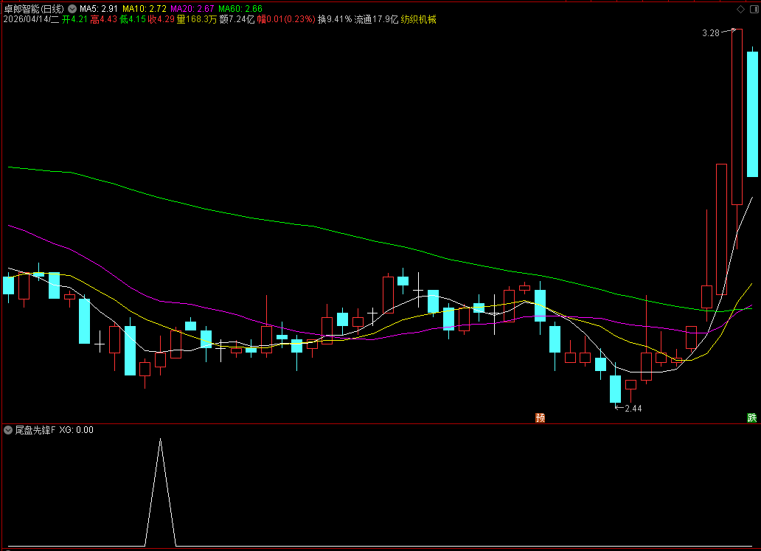The image size is (761, 551).
Task: Click the latest cyan candle at right edge
Action: click(752, 114)
